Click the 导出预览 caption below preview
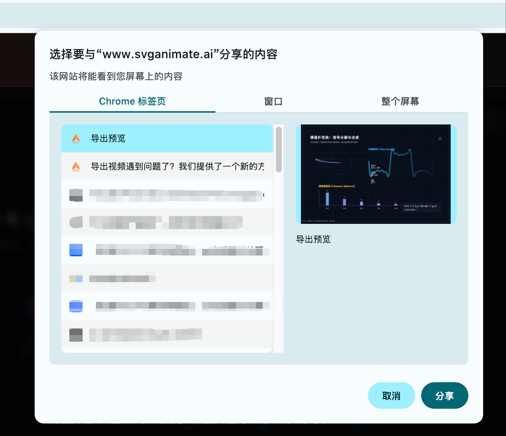 (x=313, y=239)
